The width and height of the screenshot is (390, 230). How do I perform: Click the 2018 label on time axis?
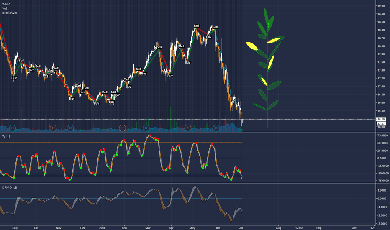point(102,228)
